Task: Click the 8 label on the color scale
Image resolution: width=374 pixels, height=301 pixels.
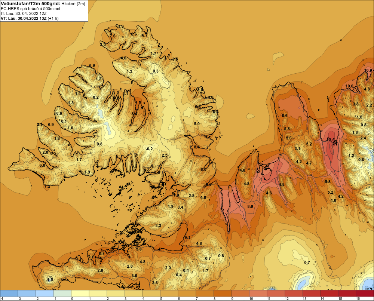Action: 214,299
